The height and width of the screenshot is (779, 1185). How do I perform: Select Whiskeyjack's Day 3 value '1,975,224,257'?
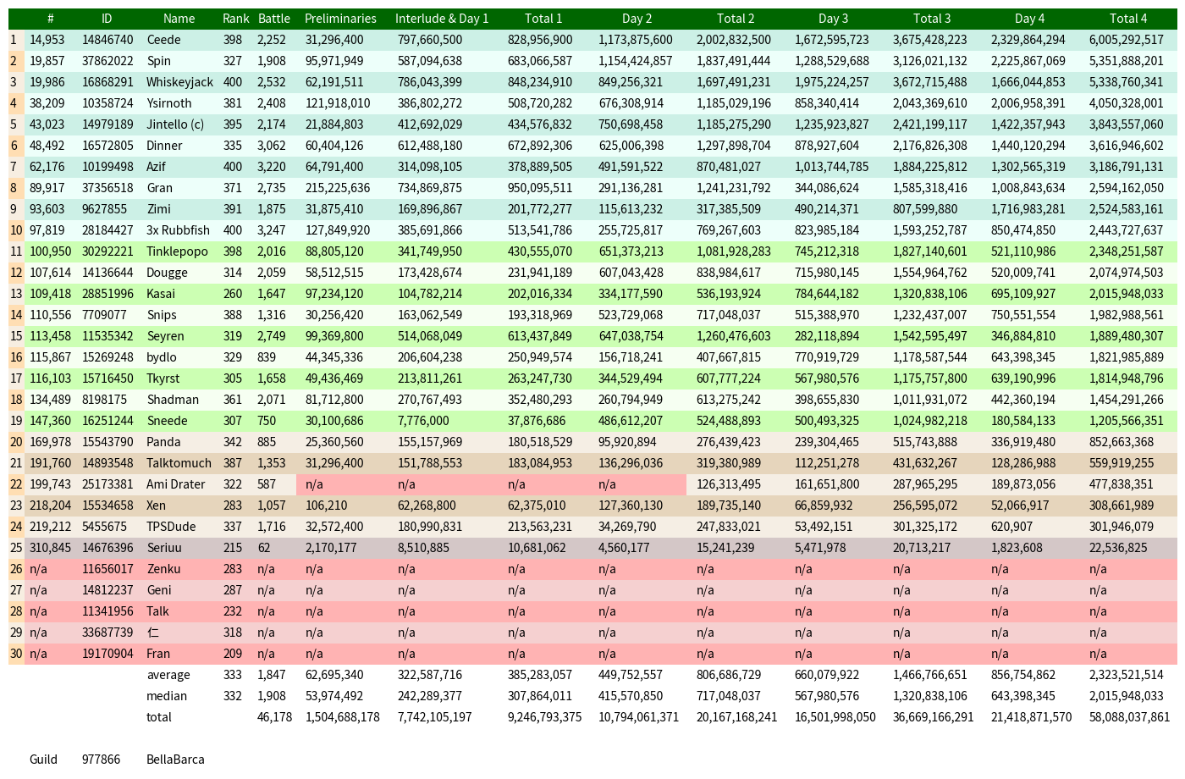pos(832,82)
